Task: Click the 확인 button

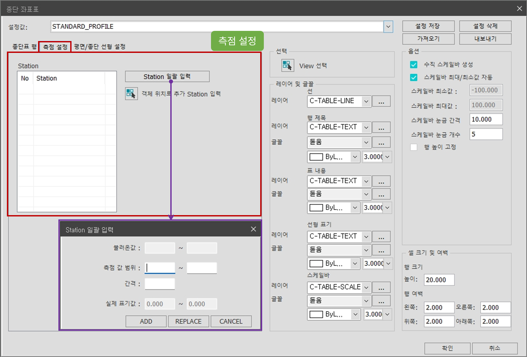Action: (x=447, y=348)
